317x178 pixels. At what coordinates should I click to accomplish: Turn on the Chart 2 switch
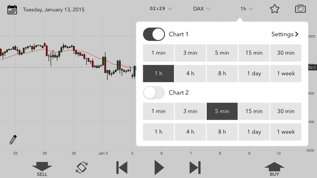click(154, 93)
